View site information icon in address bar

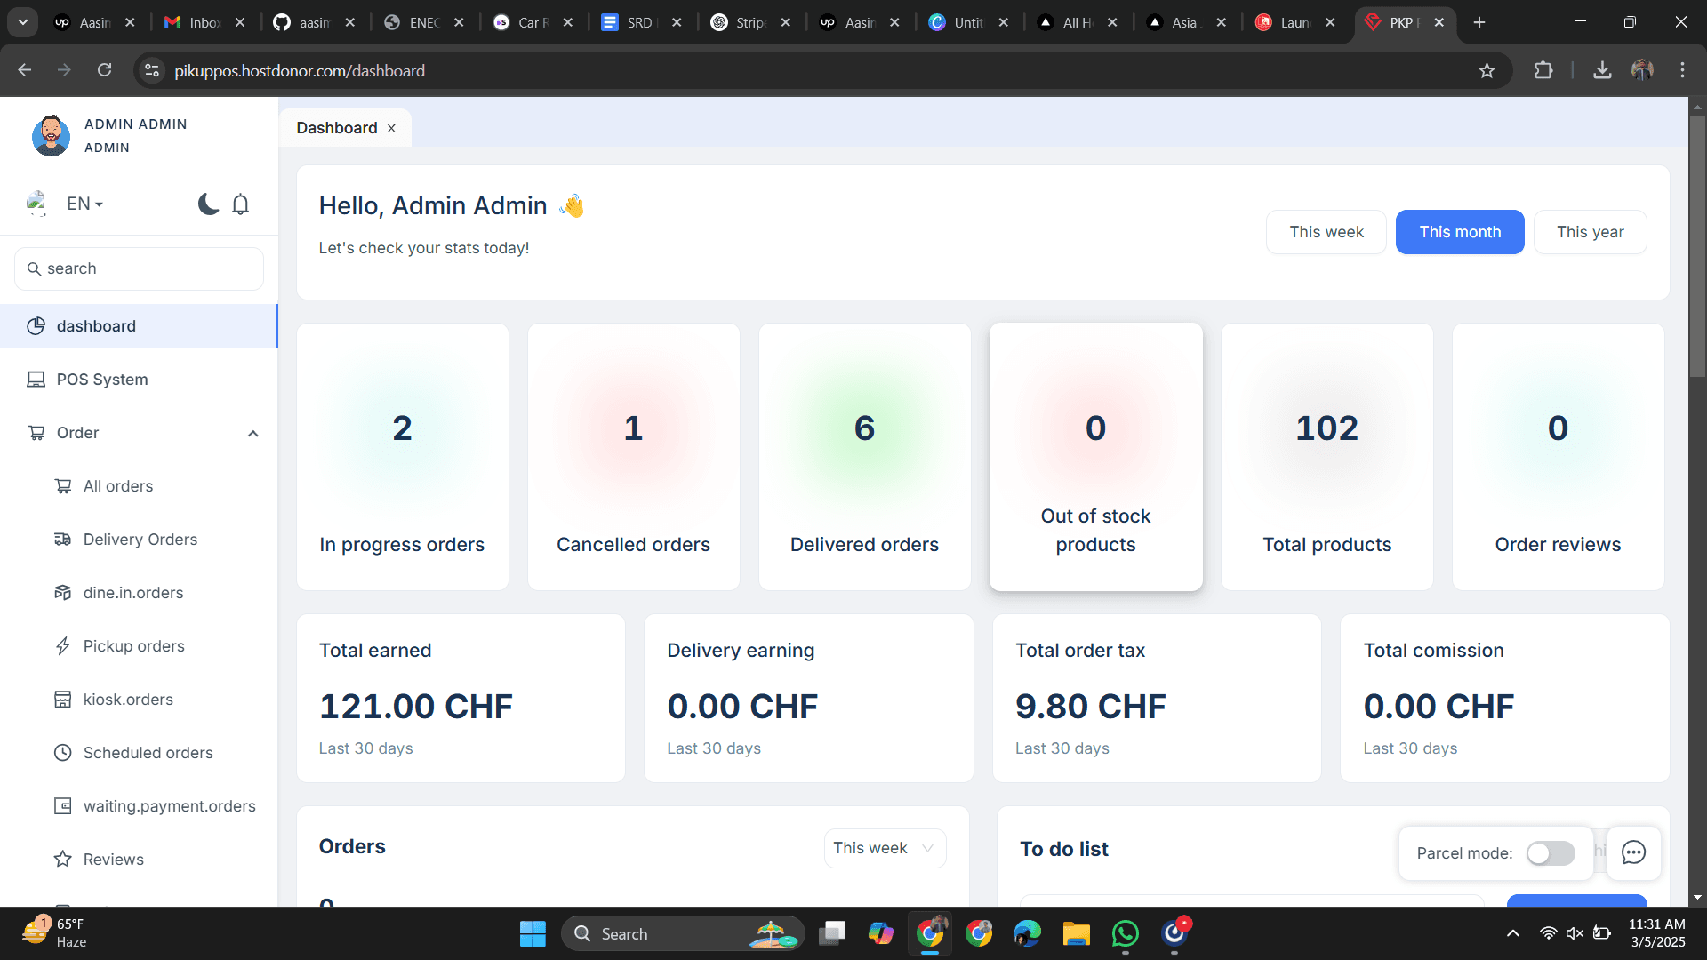pos(152,70)
